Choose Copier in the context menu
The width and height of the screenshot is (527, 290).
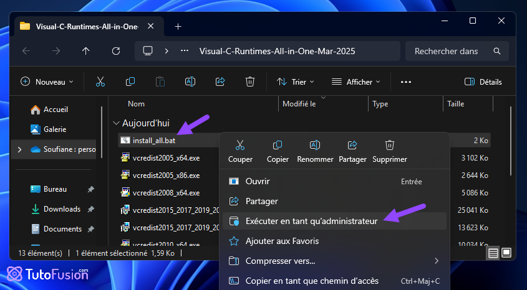(278, 152)
